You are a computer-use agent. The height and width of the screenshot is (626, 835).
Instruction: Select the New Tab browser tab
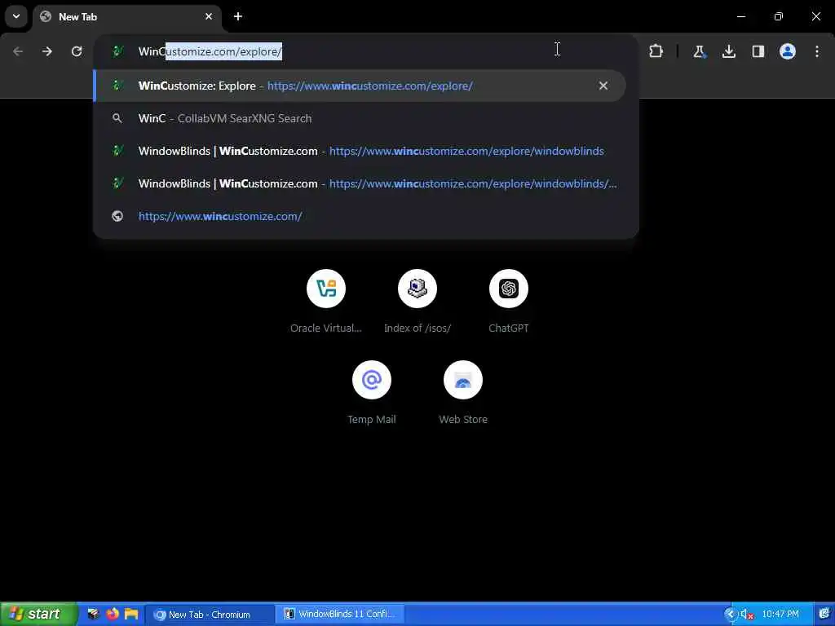126,17
